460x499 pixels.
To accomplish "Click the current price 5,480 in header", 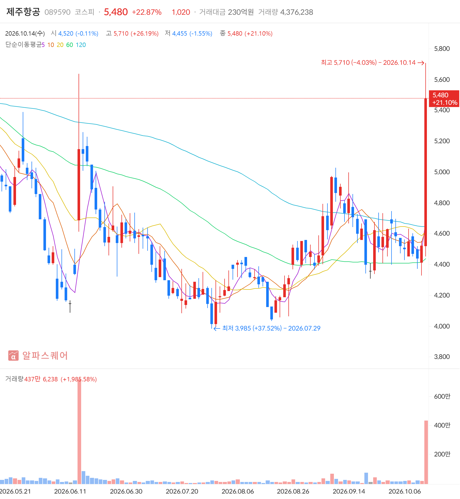I will pos(116,12).
